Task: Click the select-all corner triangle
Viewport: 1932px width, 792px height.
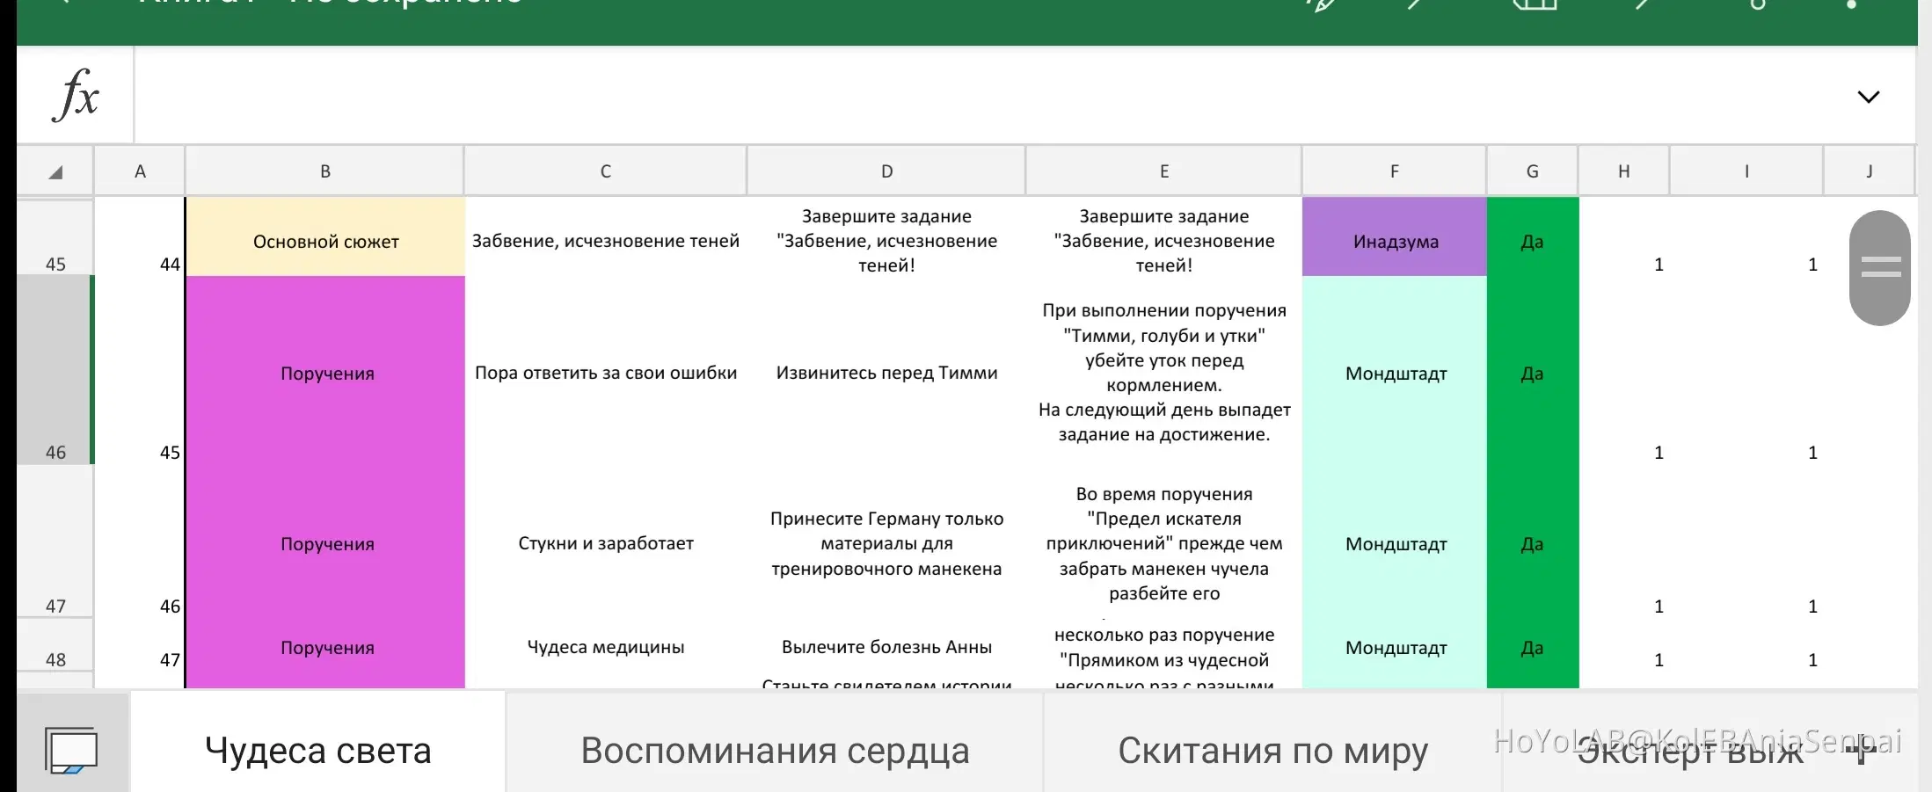Action: (x=55, y=172)
